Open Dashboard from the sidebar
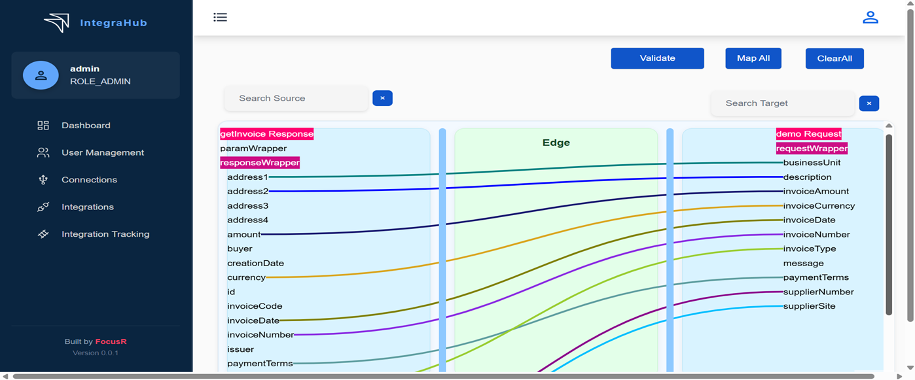915x380 pixels. click(x=86, y=126)
